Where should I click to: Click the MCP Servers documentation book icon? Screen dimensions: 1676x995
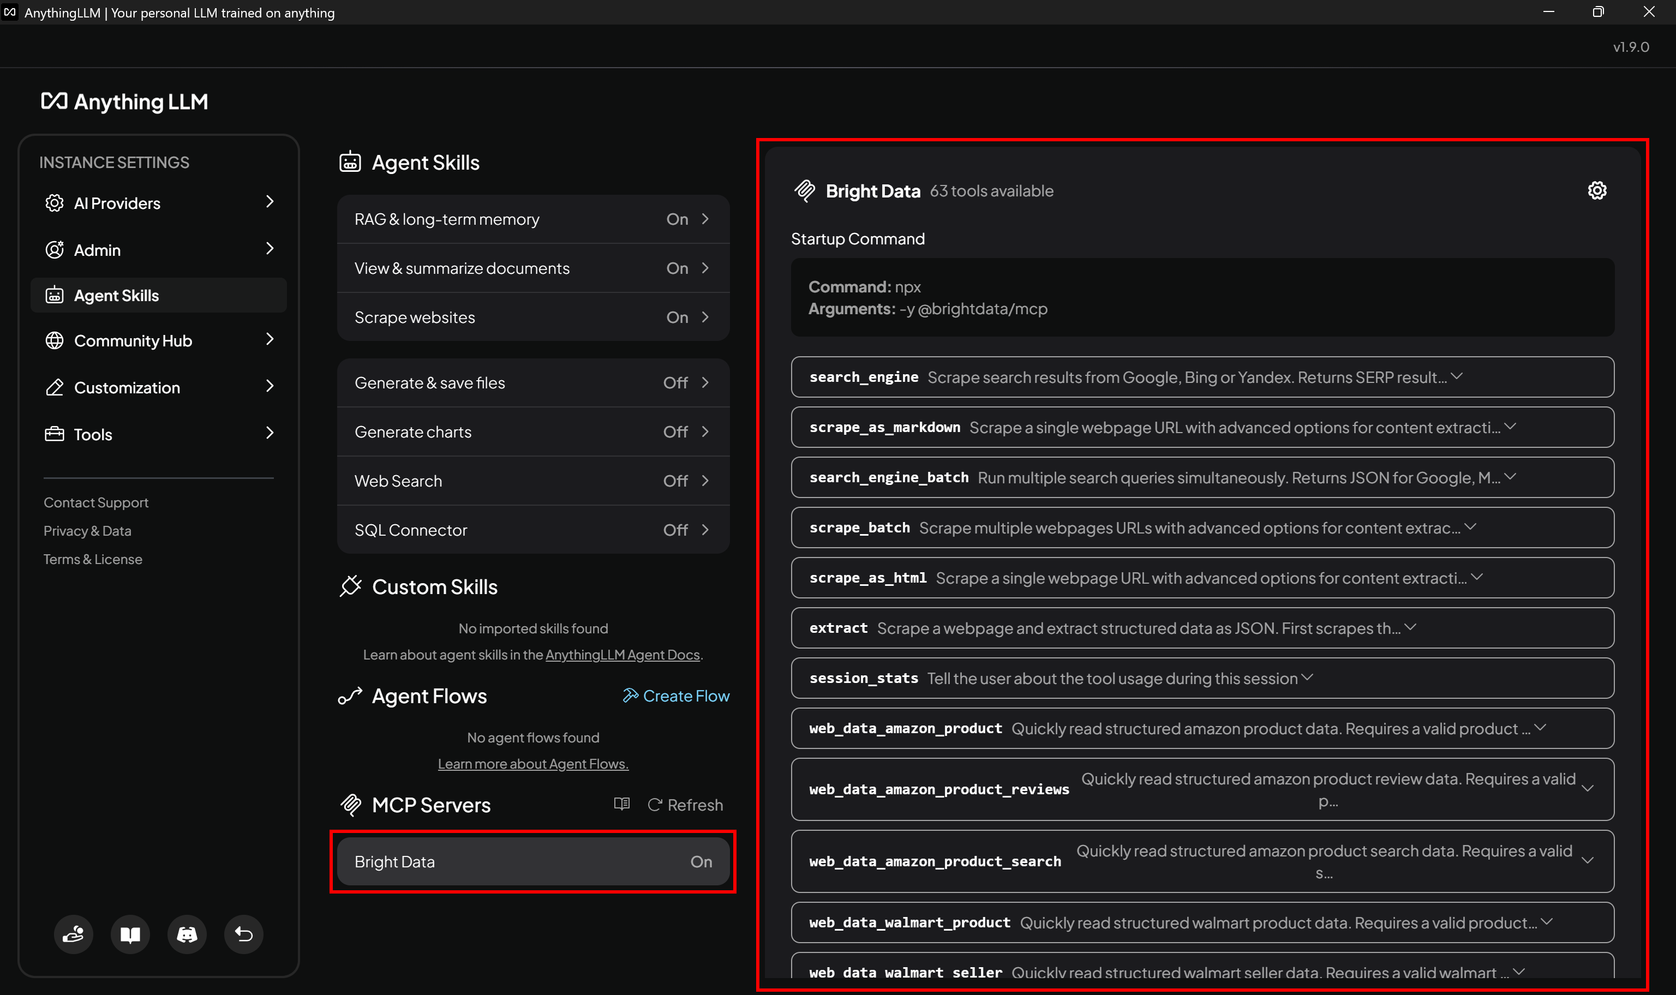[x=621, y=804]
